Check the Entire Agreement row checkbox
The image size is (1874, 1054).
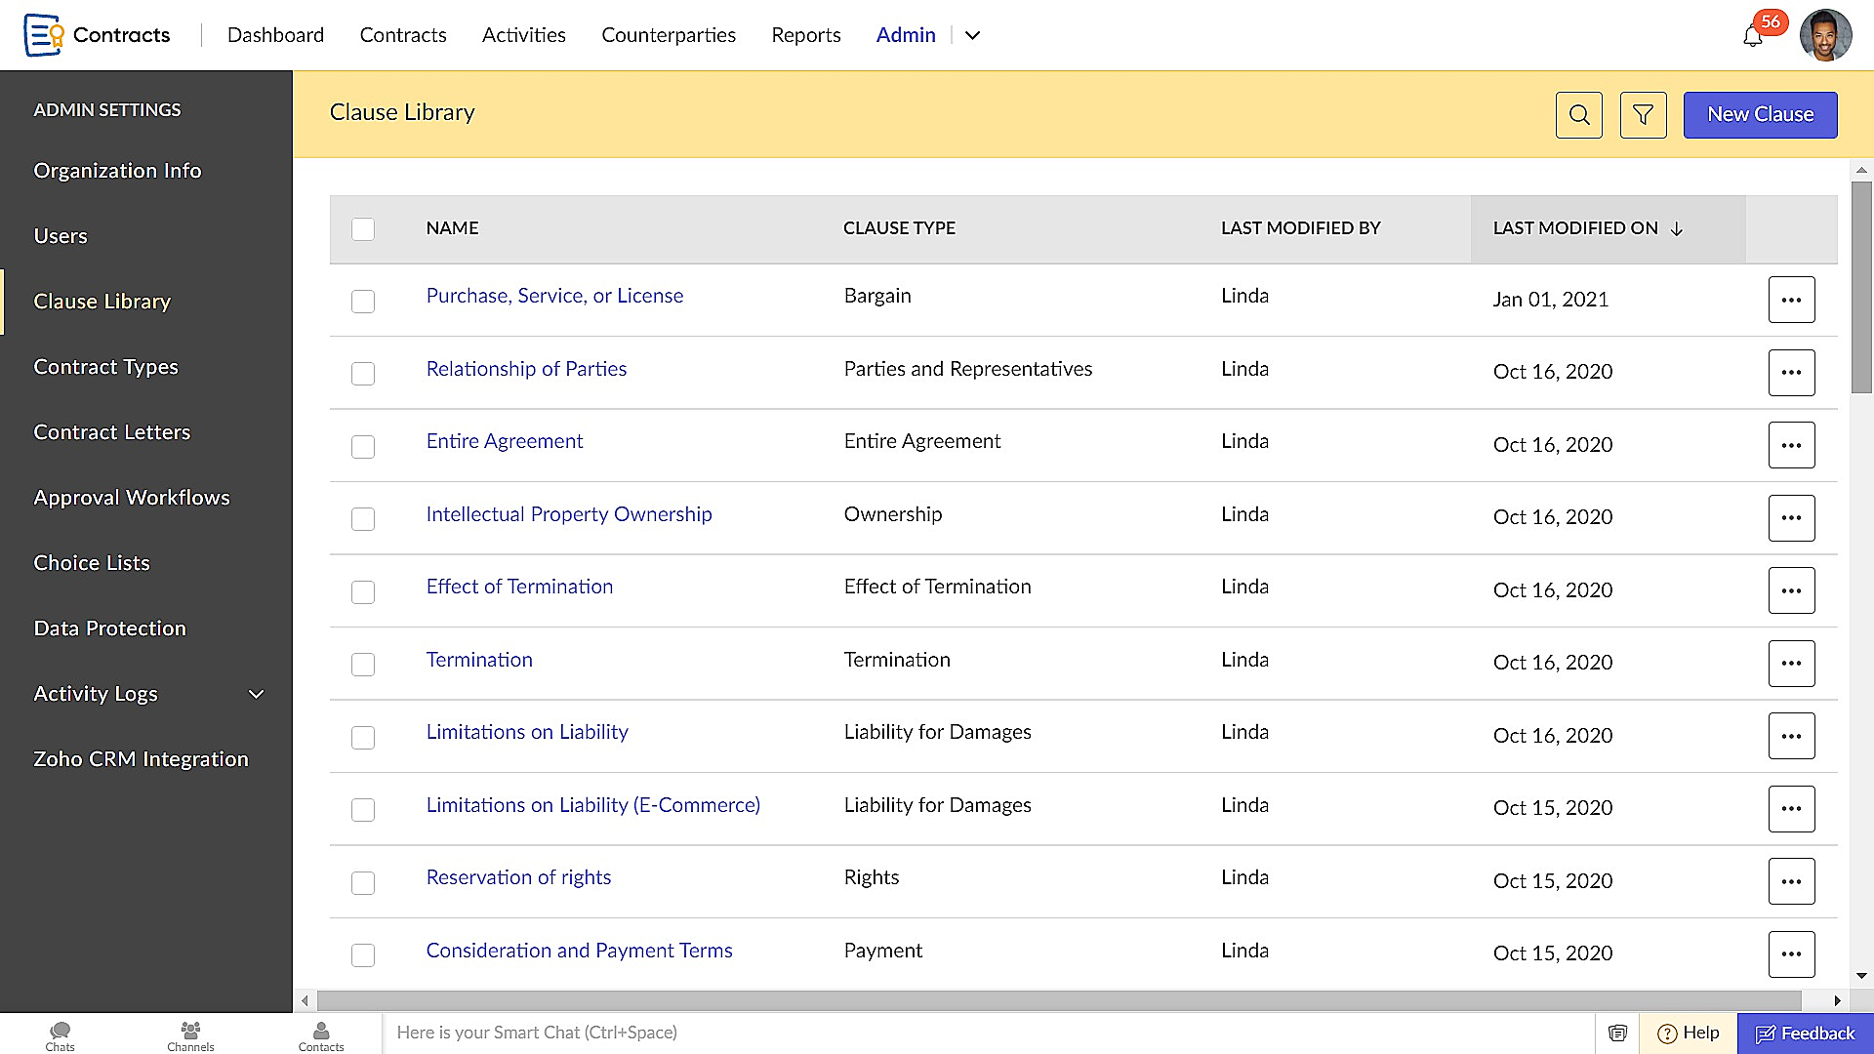[x=363, y=447]
